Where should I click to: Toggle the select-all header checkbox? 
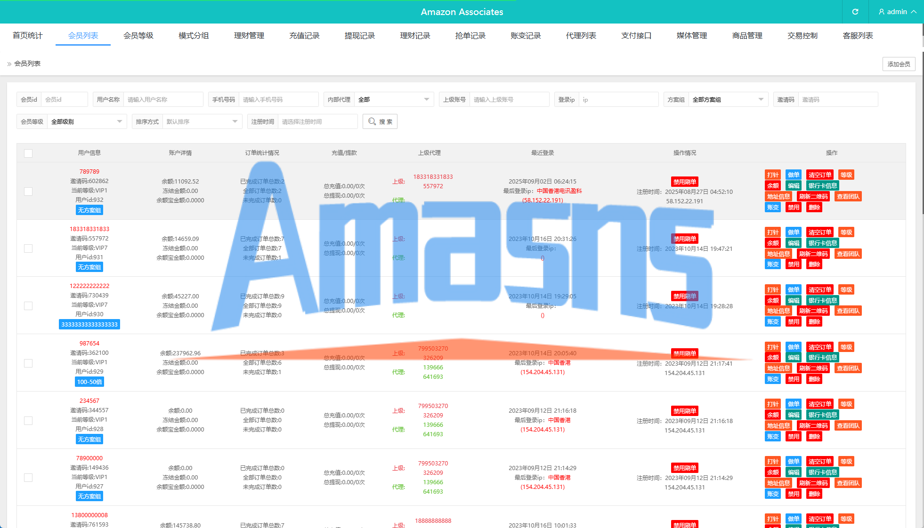pos(28,153)
